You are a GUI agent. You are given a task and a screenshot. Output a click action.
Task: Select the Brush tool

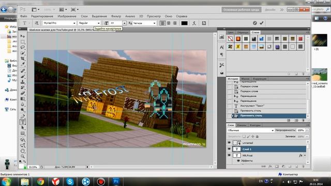pyautogui.click(x=23, y=76)
